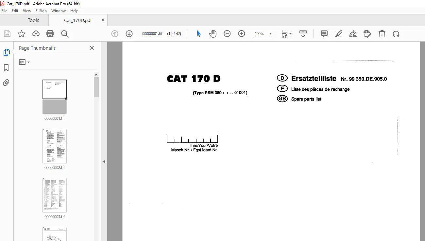
Task: Click the 00000001.tif thumbnail label
Action: coord(55,119)
